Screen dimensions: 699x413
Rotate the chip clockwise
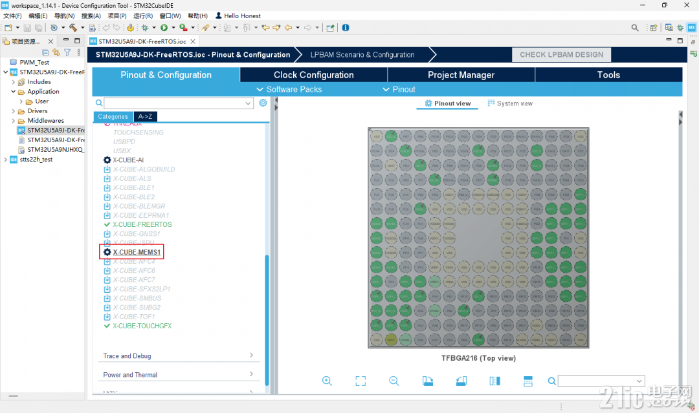pos(428,381)
